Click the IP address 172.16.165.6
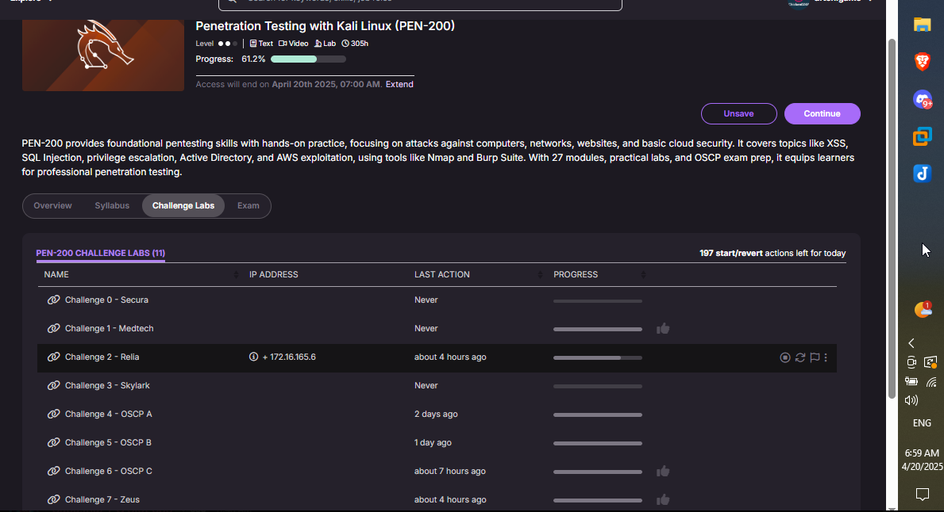Viewport: 944px width, 512px height. [293, 357]
